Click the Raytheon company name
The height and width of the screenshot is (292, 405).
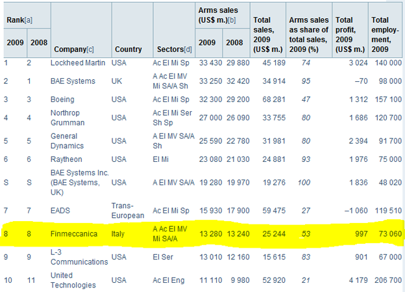(67, 159)
